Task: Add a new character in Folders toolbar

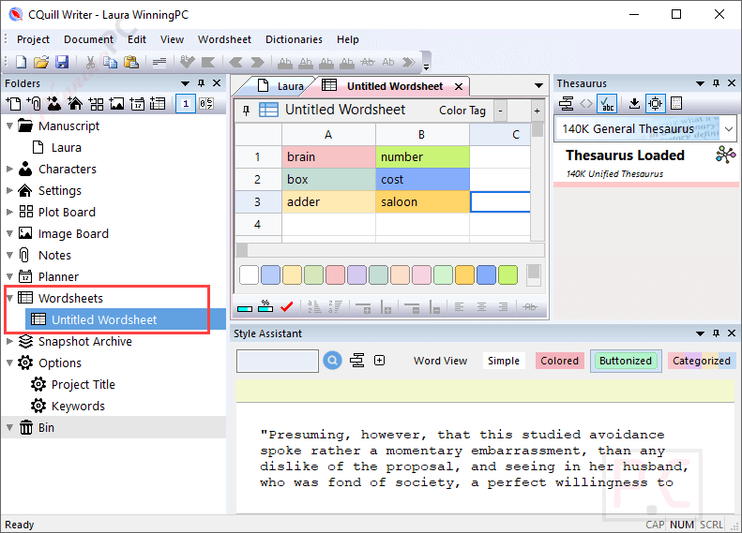Action: click(54, 103)
